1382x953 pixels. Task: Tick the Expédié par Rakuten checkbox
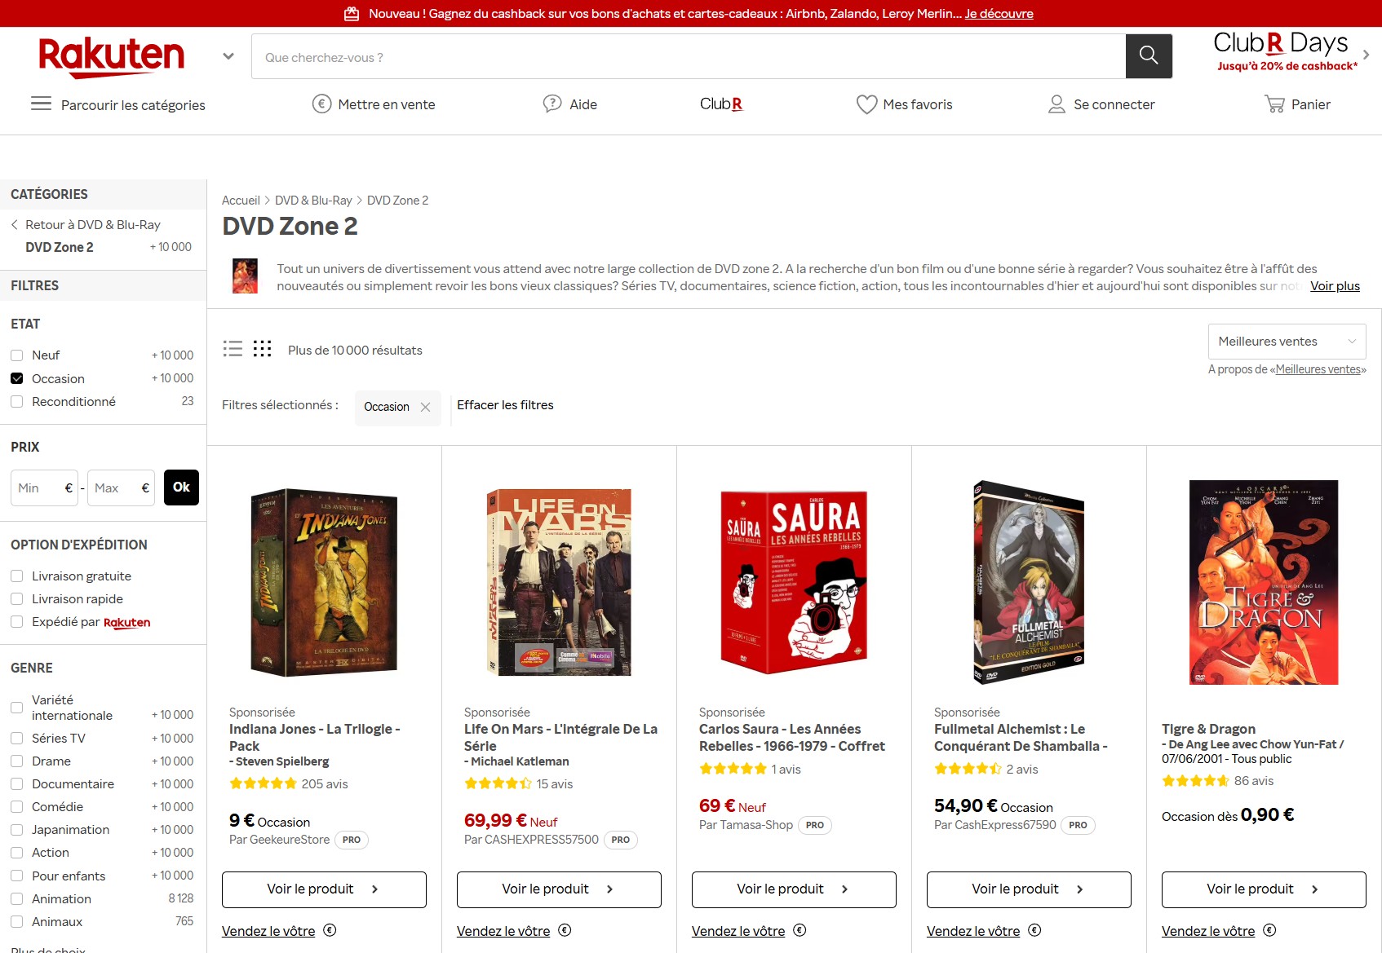(16, 621)
